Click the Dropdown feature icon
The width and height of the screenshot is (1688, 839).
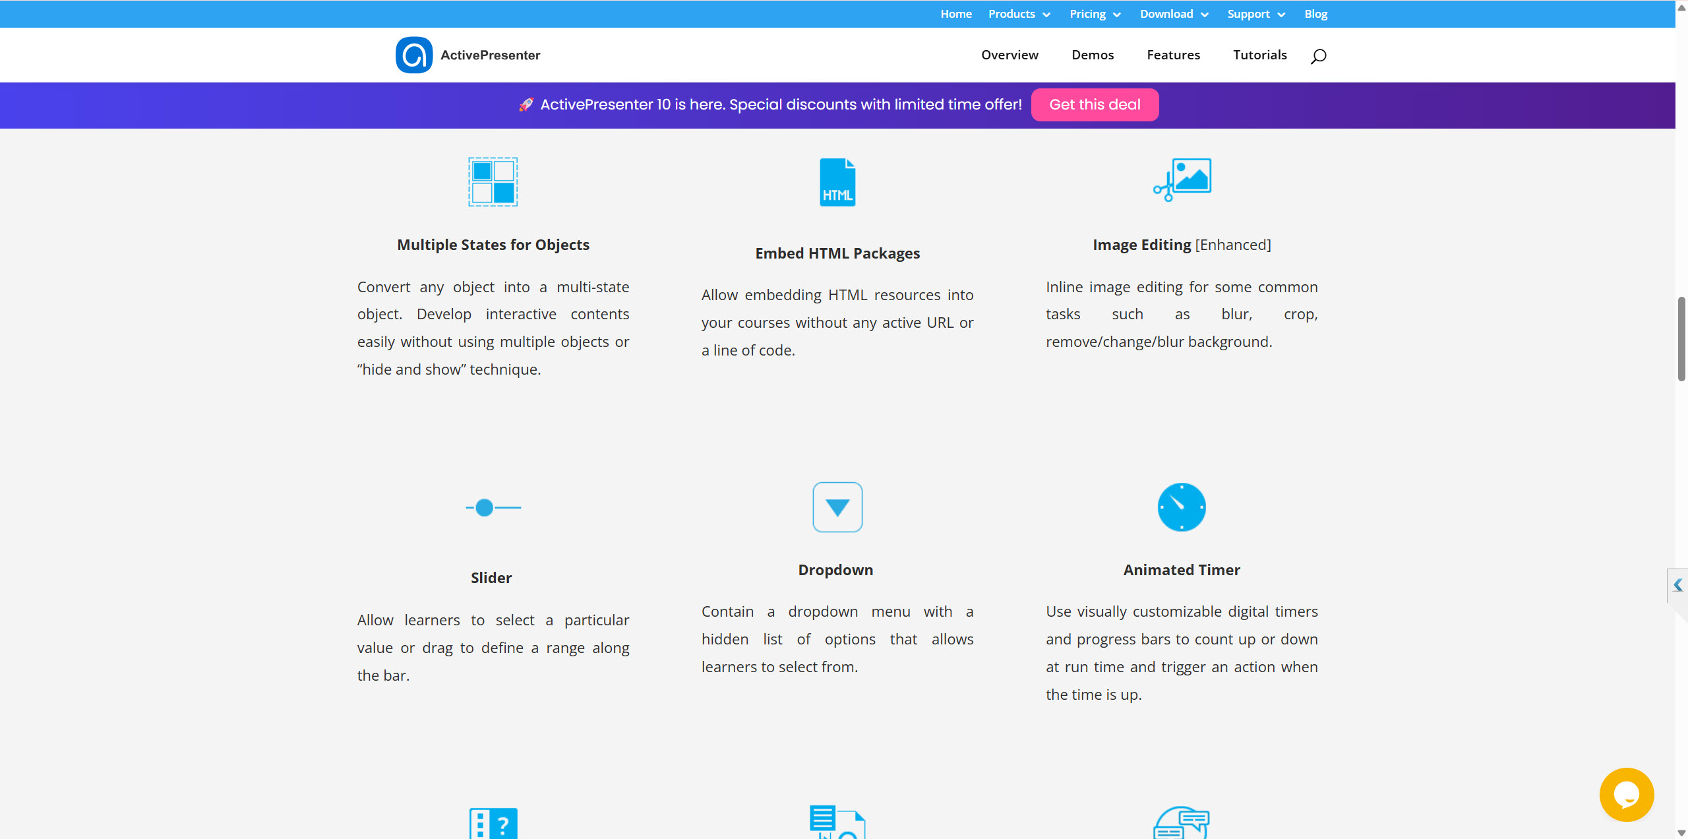pyautogui.click(x=837, y=507)
